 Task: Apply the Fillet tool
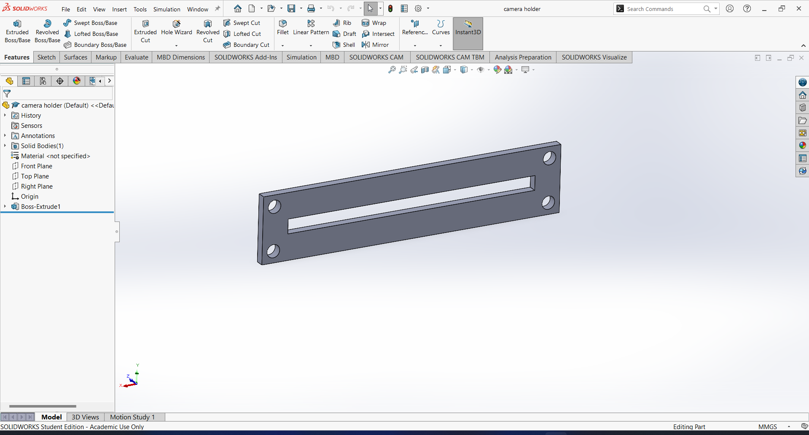point(283,28)
